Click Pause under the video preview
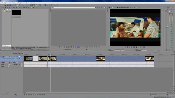The image size is (175, 98). (x=134, y=47)
